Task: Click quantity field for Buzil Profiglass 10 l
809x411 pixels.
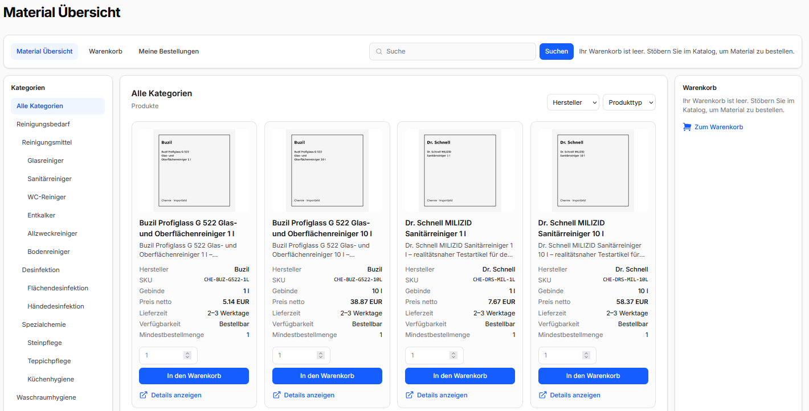Action: (x=301, y=355)
